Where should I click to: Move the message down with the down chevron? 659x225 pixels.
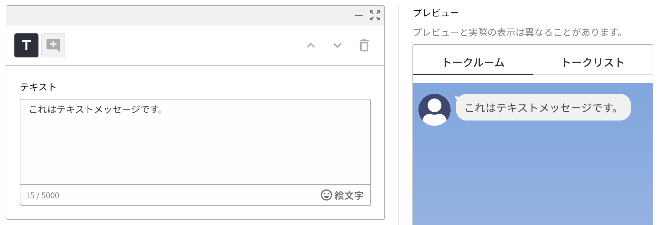click(338, 45)
